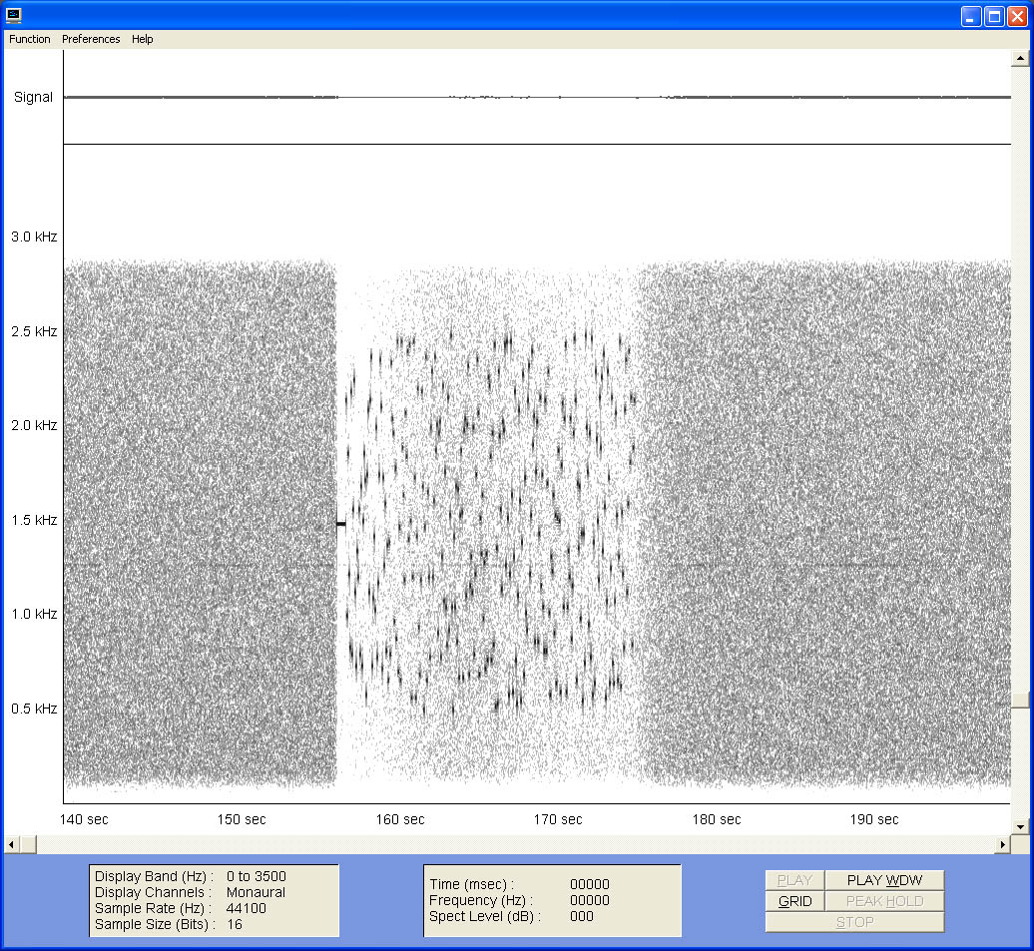Viewport: 1034px width, 951px height.
Task: Click the 3.0 kHz frequency label
Action: pyautogui.click(x=34, y=237)
